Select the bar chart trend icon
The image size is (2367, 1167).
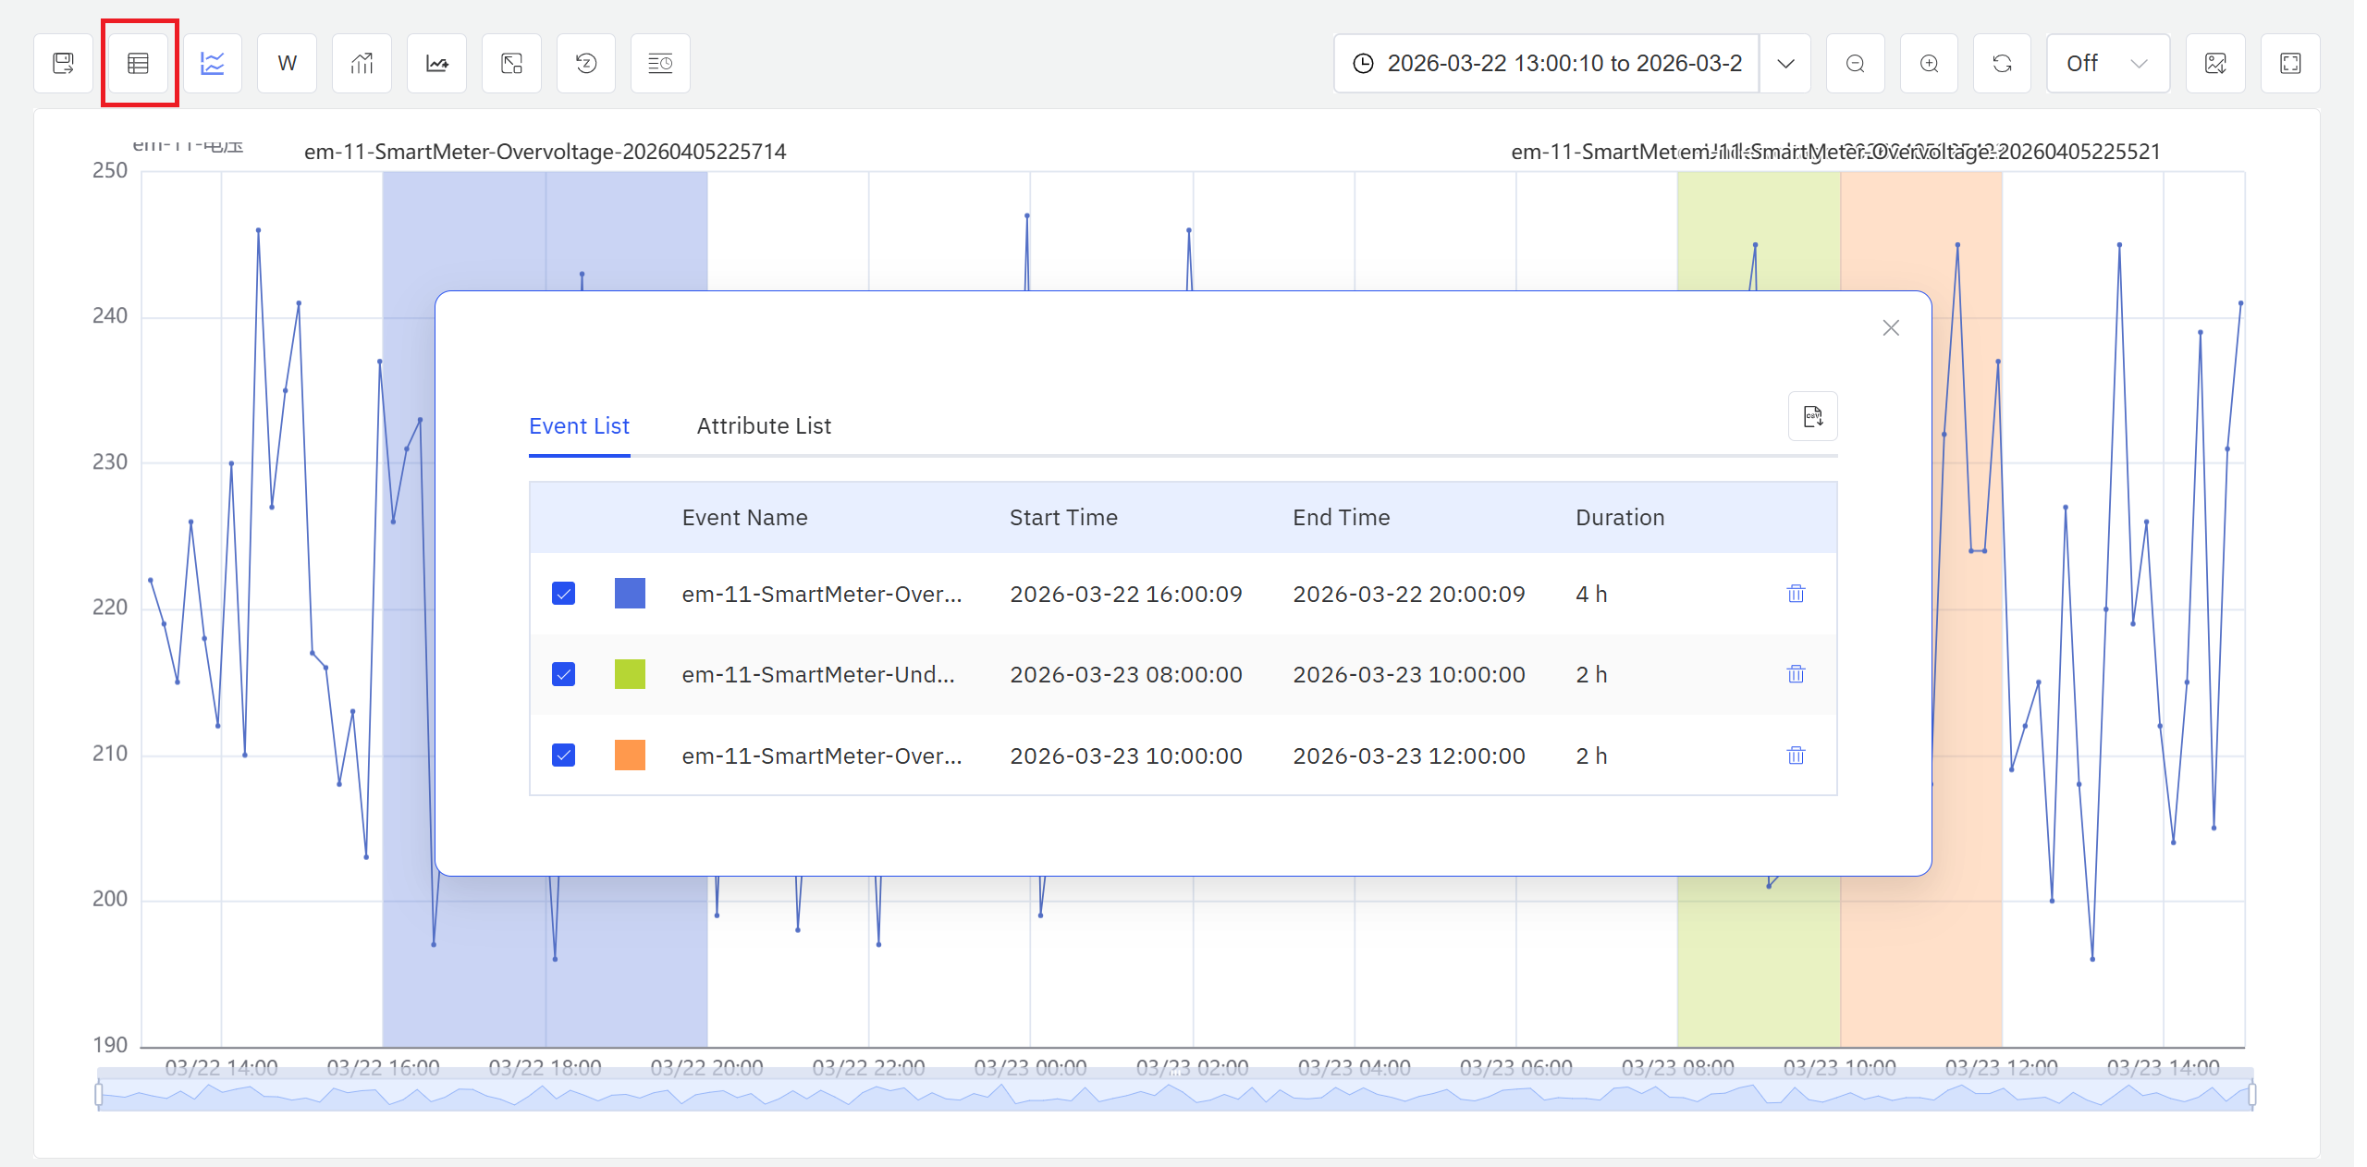tap(362, 63)
